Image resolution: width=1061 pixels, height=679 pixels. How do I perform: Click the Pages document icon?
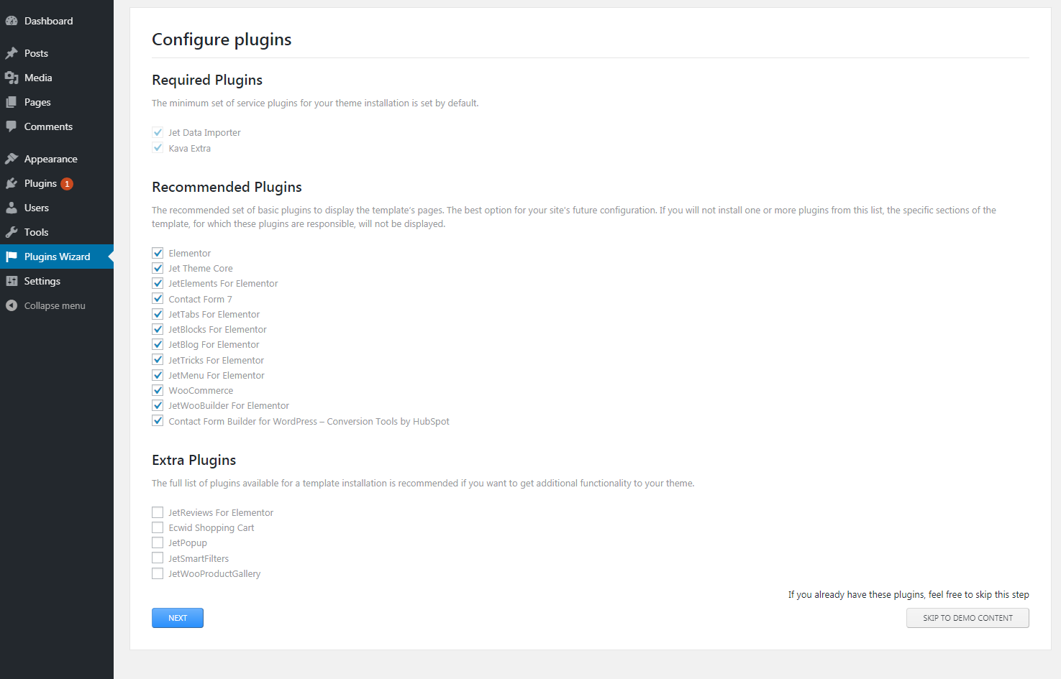12,102
